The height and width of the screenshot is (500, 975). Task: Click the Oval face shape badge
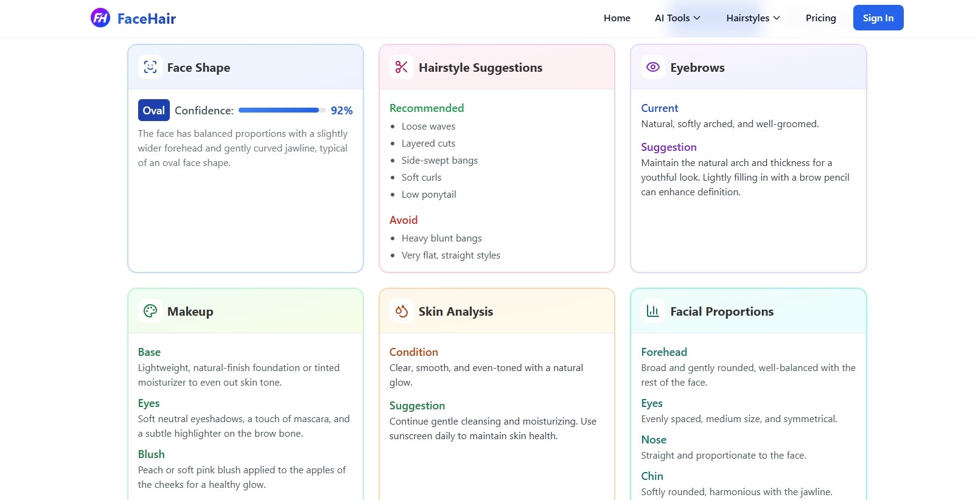click(153, 111)
